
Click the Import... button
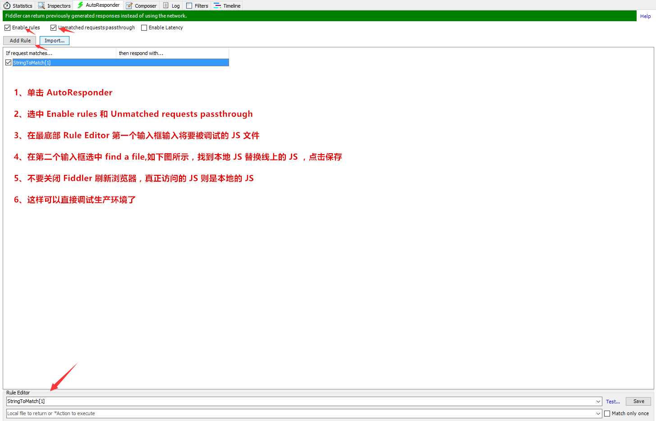55,41
